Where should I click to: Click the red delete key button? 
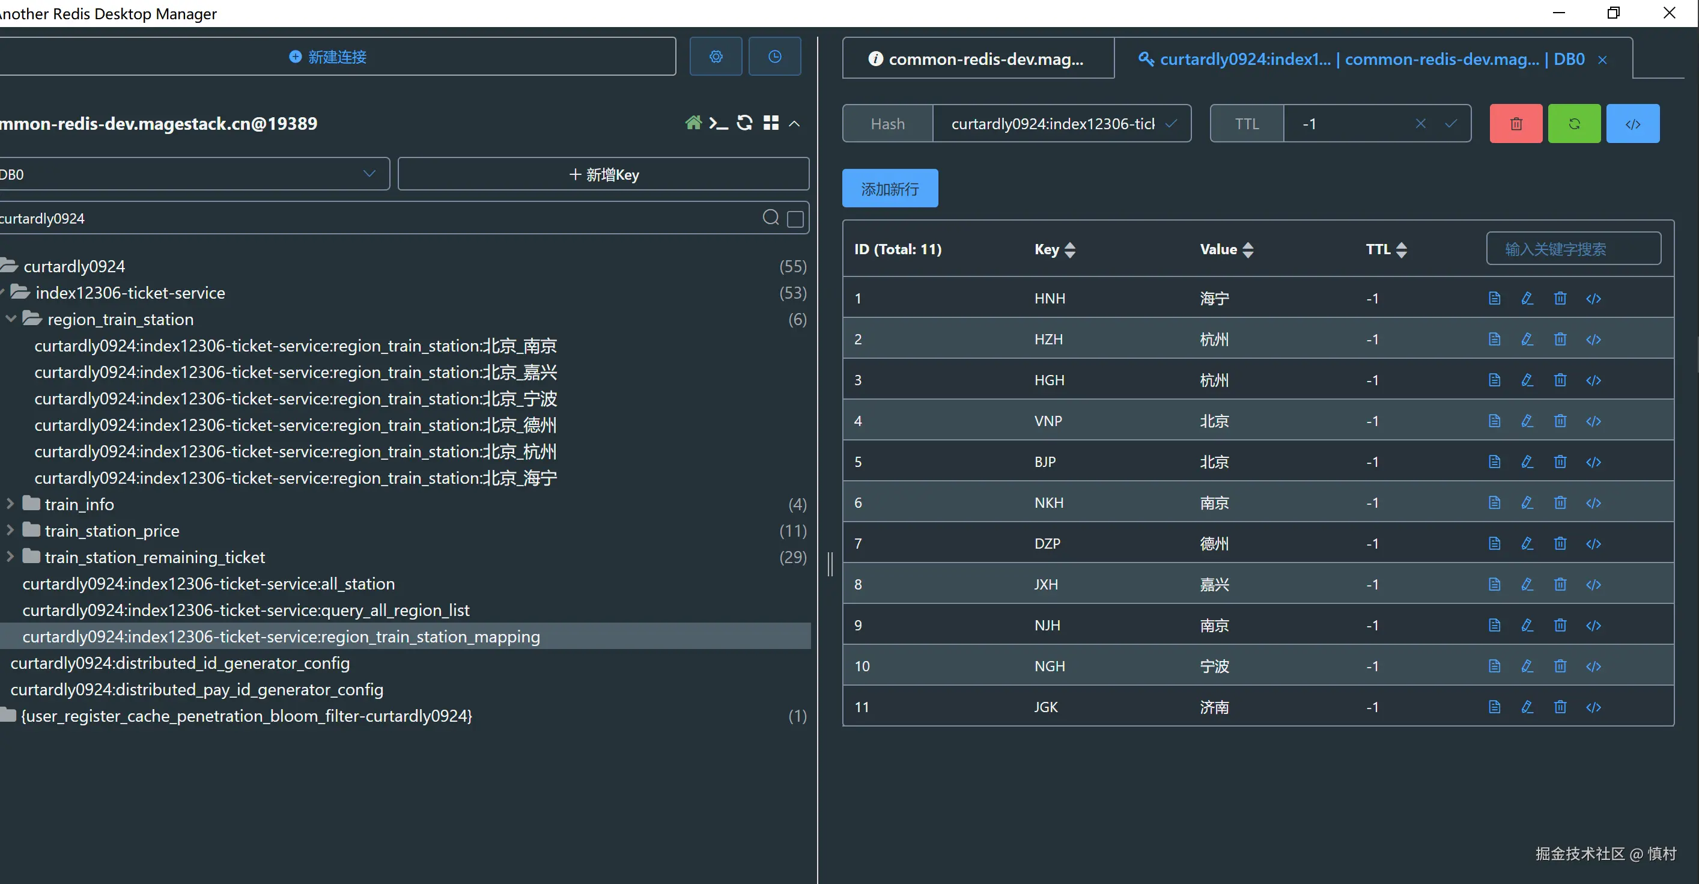(x=1516, y=124)
